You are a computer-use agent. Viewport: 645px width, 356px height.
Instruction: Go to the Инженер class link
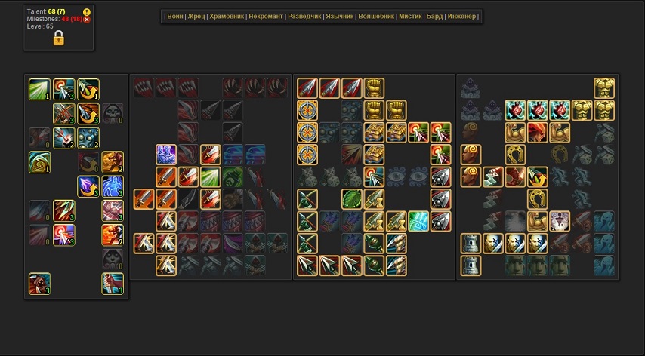tap(461, 16)
